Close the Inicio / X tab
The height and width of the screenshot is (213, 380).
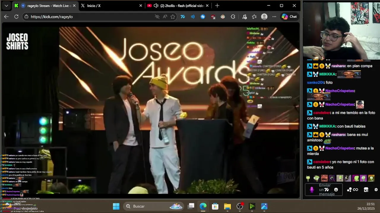(x=141, y=6)
